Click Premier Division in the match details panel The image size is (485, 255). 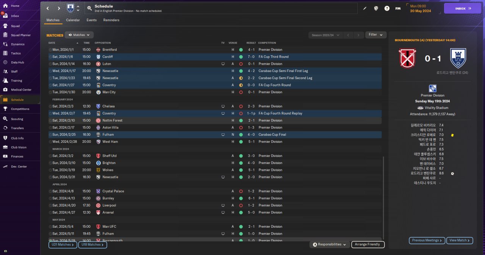(x=432, y=95)
